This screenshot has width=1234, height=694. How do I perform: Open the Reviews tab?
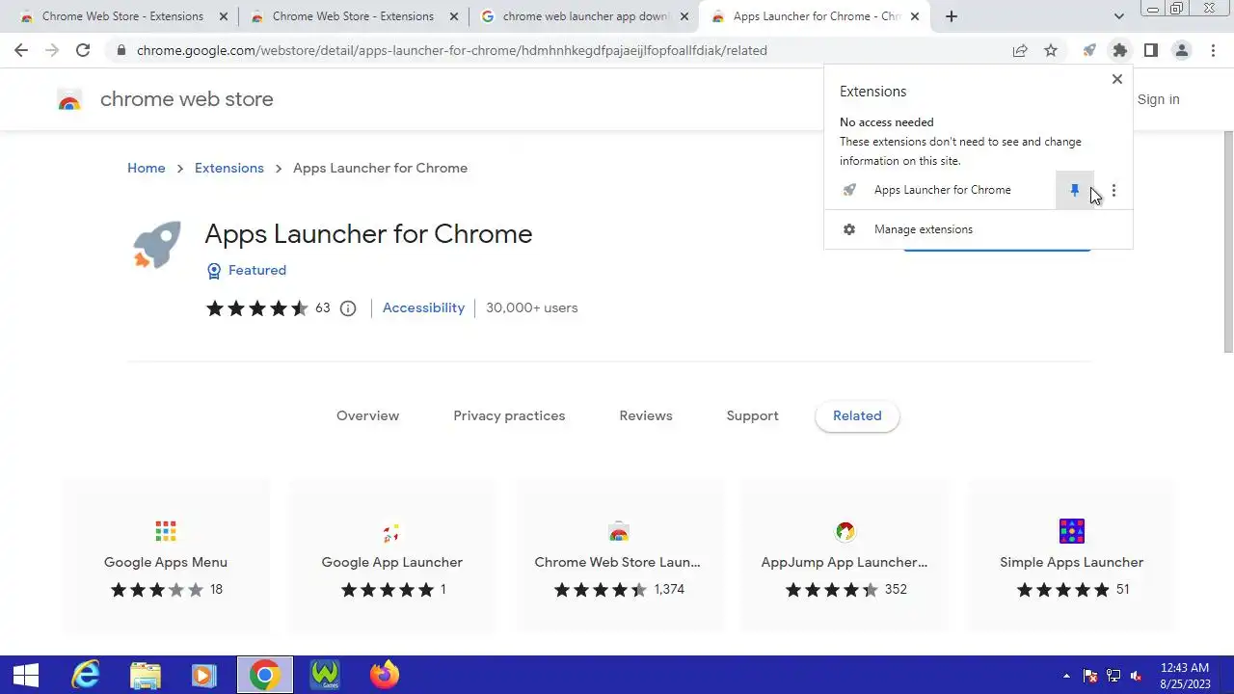[x=646, y=415]
